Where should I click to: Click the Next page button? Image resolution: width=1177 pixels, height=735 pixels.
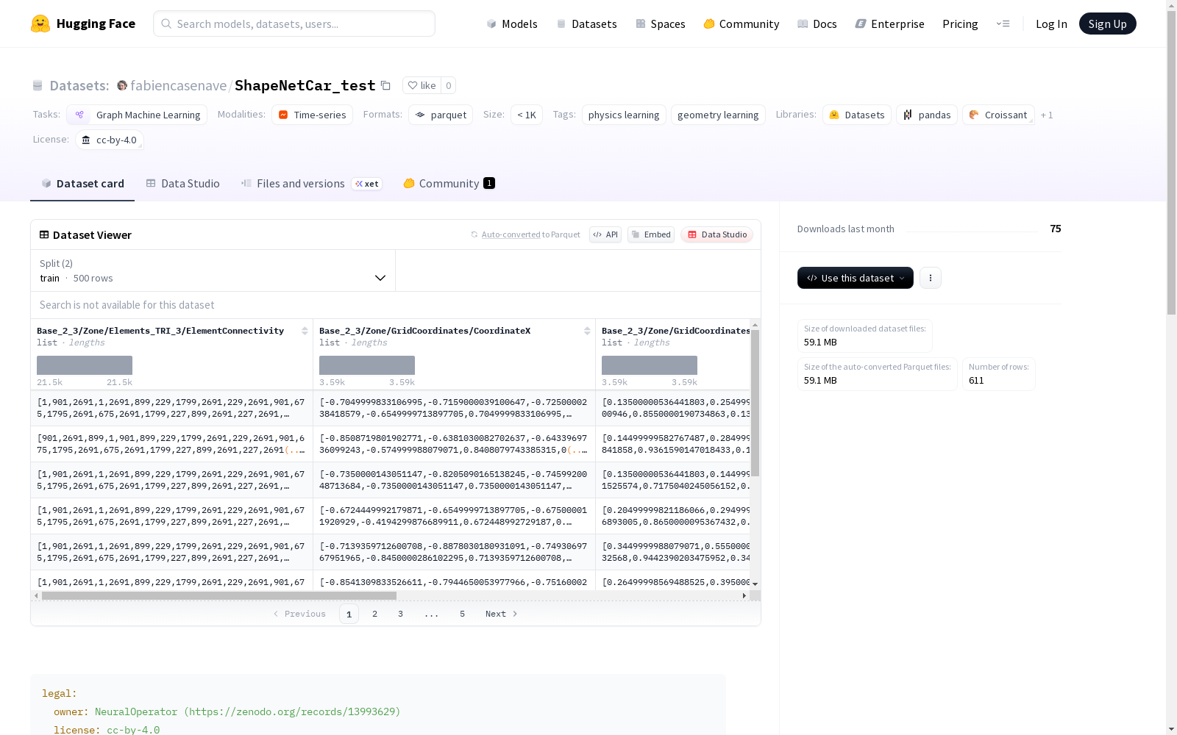pos(502,614)
